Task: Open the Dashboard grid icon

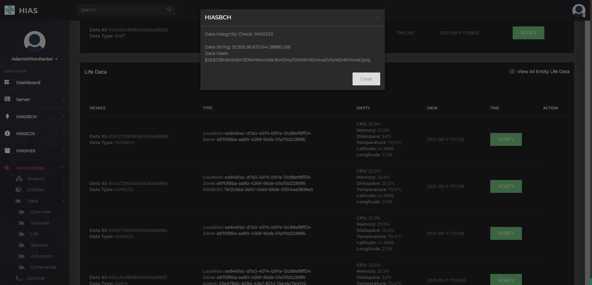Action: [x=7, y=82]
